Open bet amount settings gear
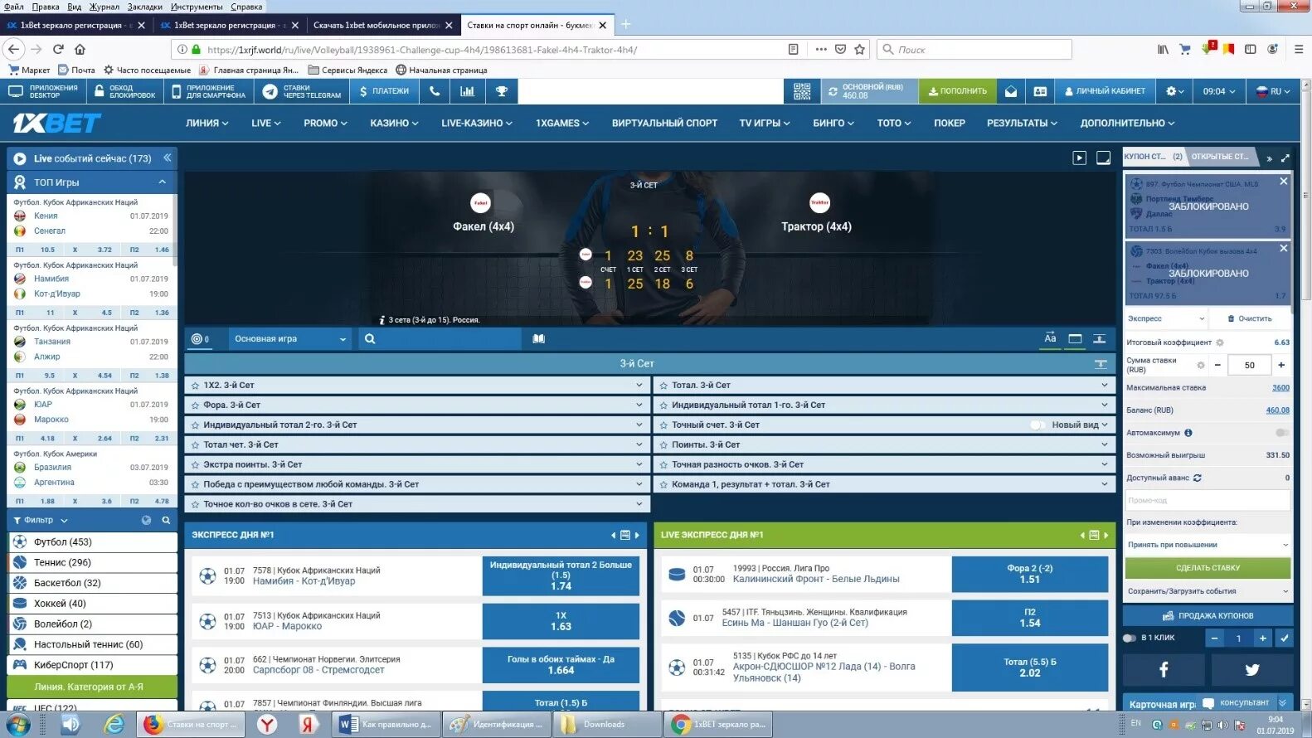Image resolution: width=1312 pixels, height=738 pixels. point(1200,365)
